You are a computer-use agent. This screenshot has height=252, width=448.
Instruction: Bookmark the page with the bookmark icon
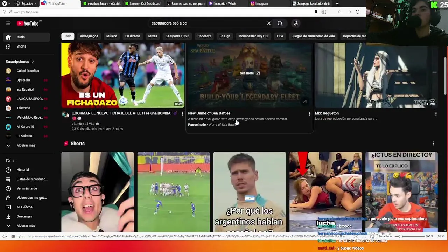(x=316, y=12)
